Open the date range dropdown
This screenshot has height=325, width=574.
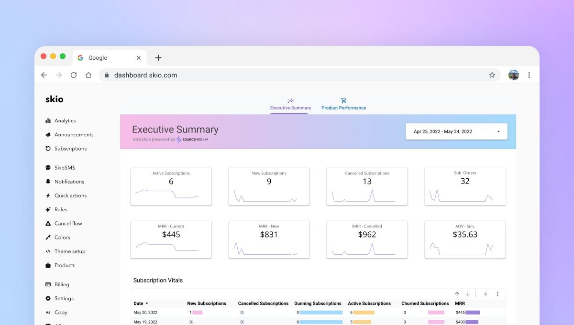click(456, 131)
